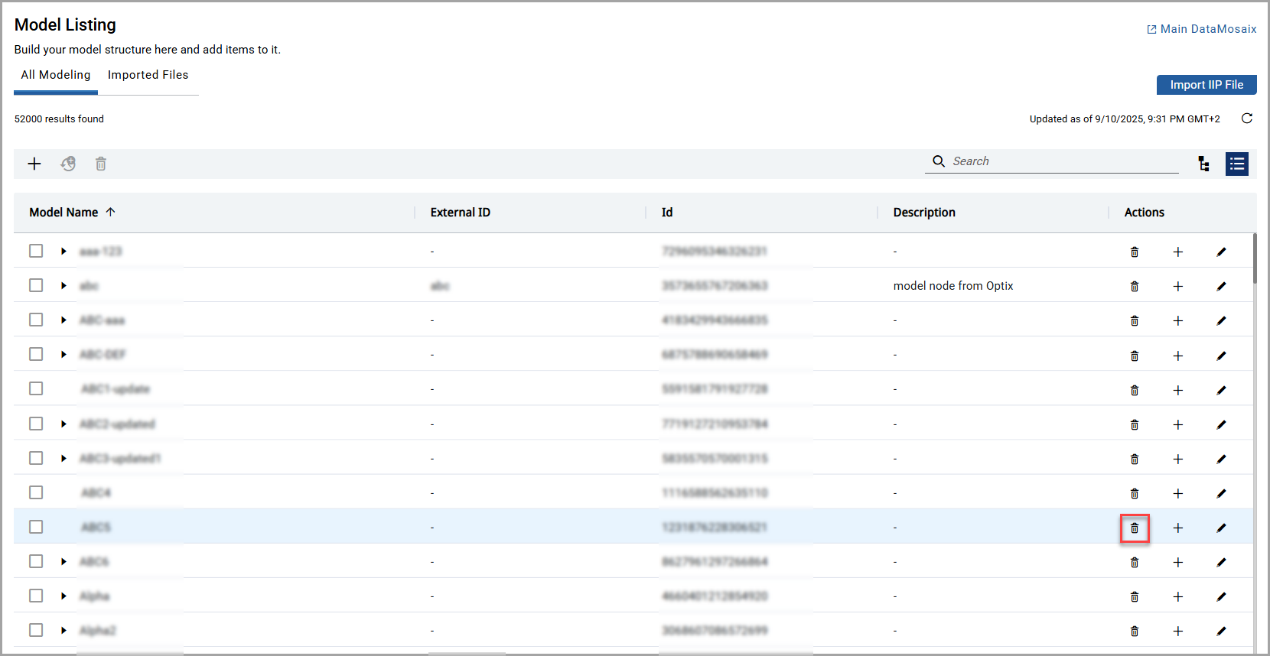The width and height of the screenshot is (1270, 656).
Task: Select the ABC4 row checkbox
Action: tap(36, 492)
